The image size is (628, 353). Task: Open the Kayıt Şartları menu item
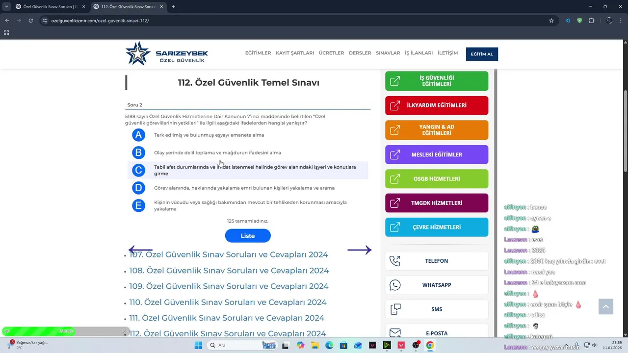point(295,53)
